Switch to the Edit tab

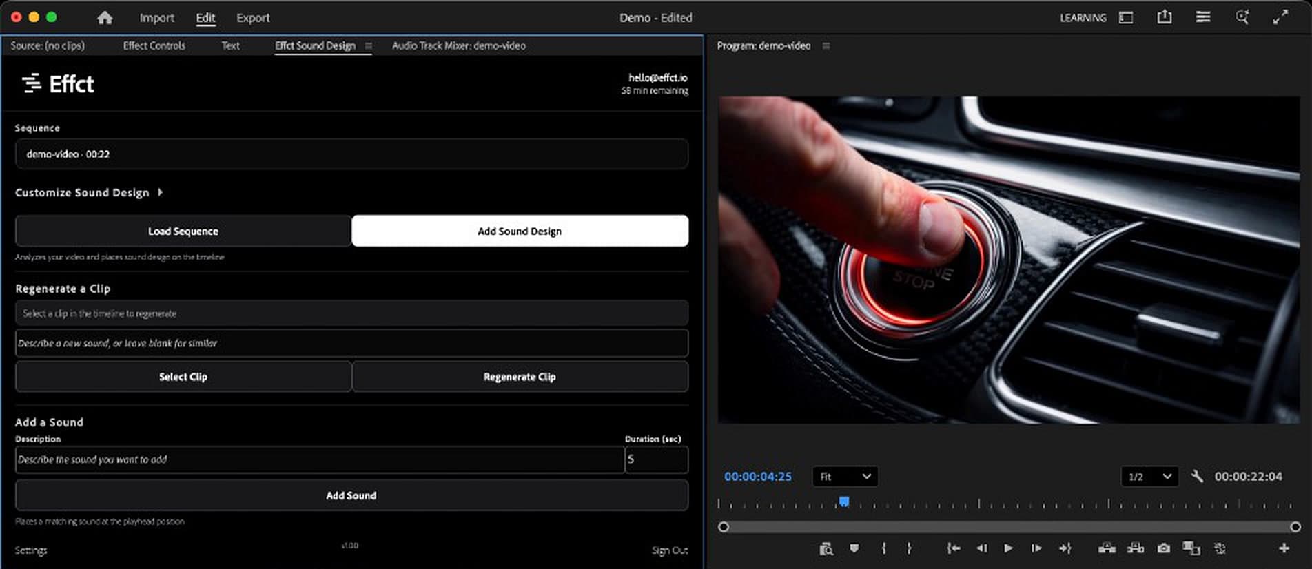[x=205, y=18]
